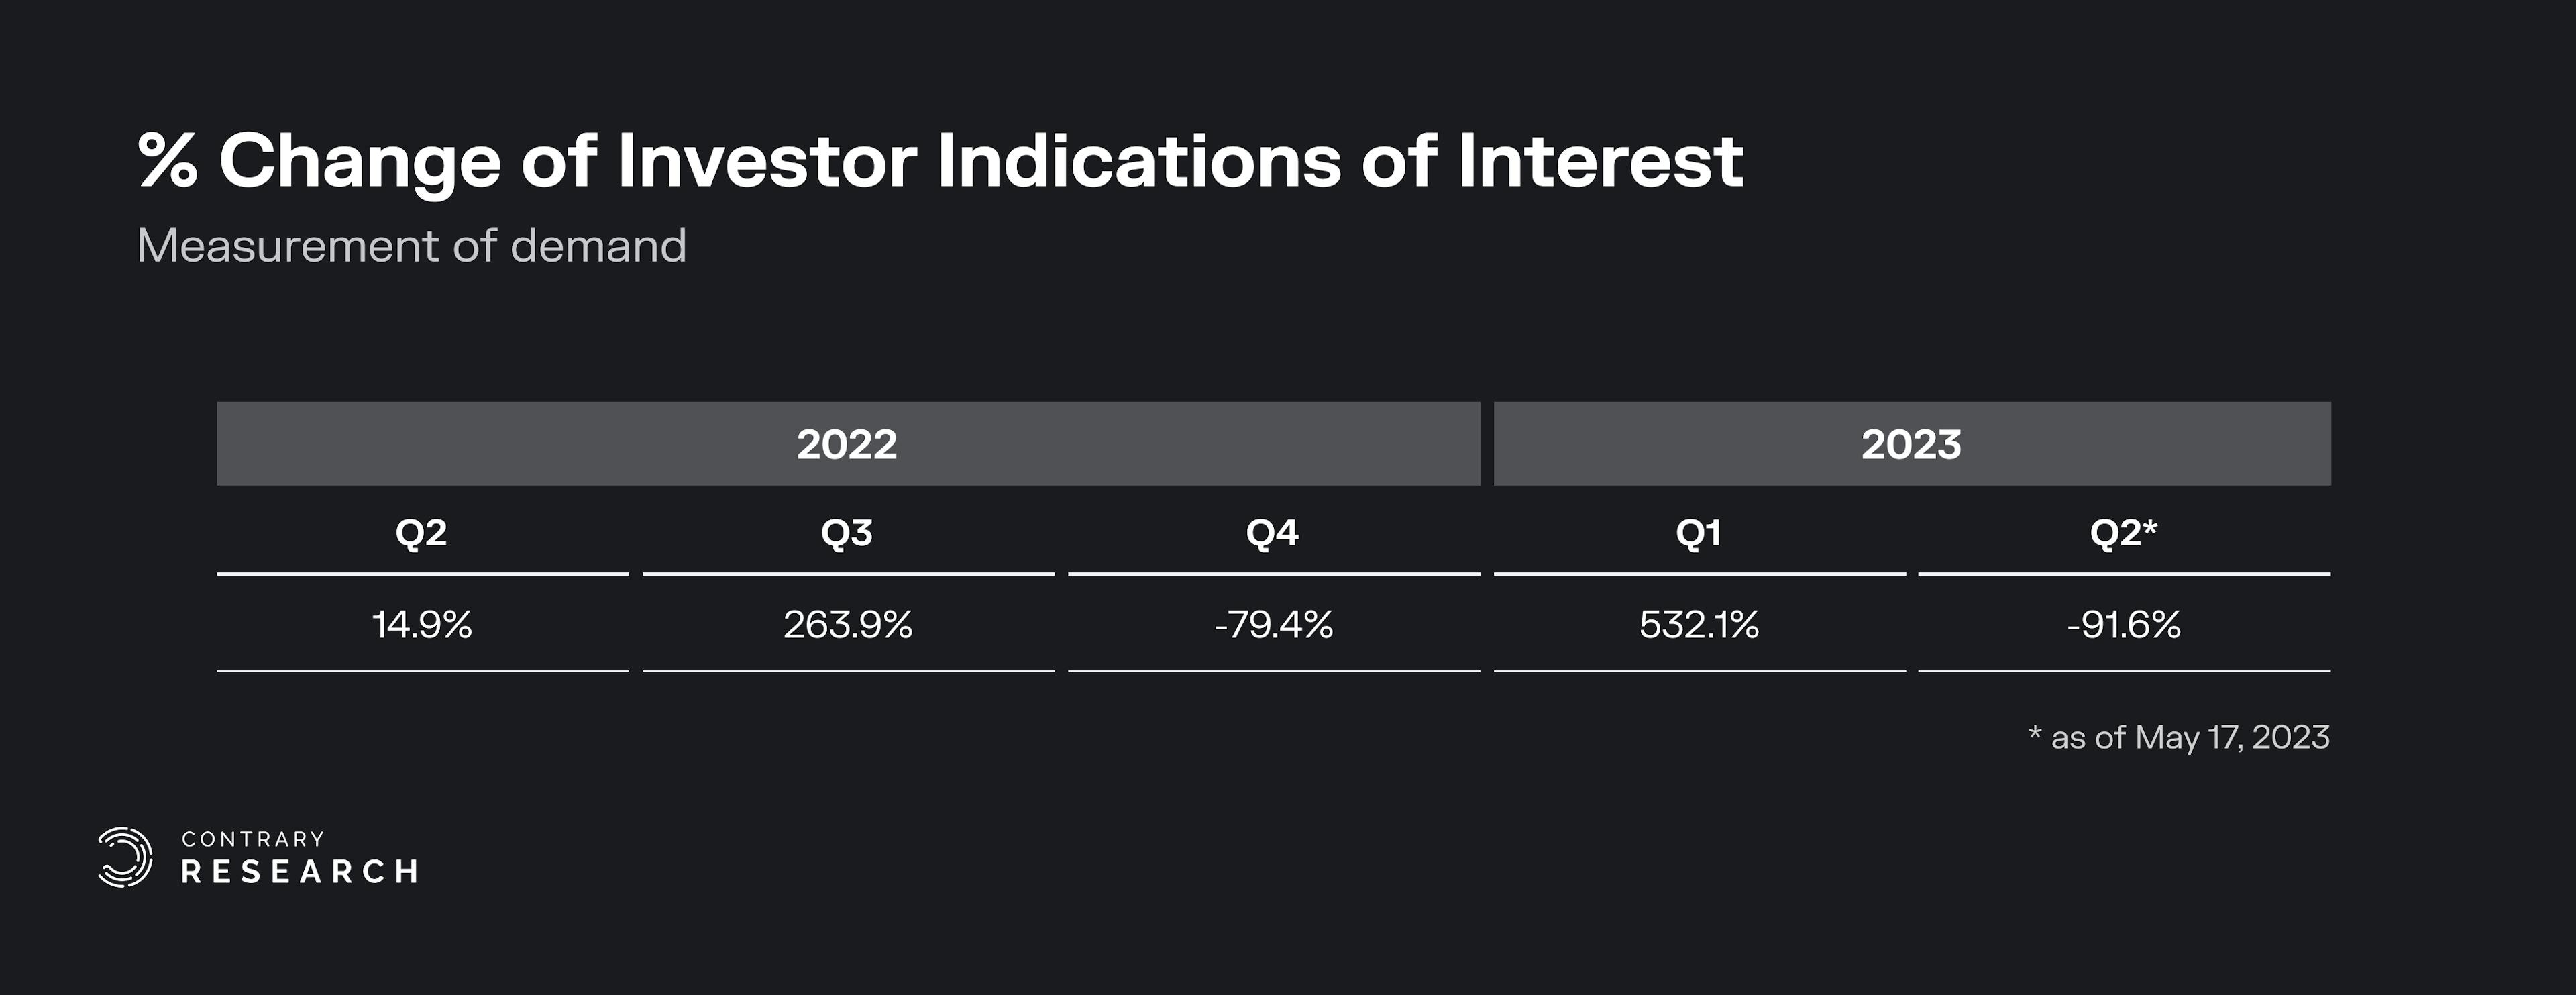The image size is (2576, 995).
Task: Click the 'as of May 17, 2023' footnote
Action: [2180, 738]
